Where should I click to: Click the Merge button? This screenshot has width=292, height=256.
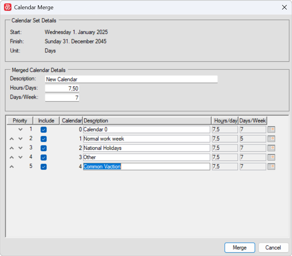(240, 248)
